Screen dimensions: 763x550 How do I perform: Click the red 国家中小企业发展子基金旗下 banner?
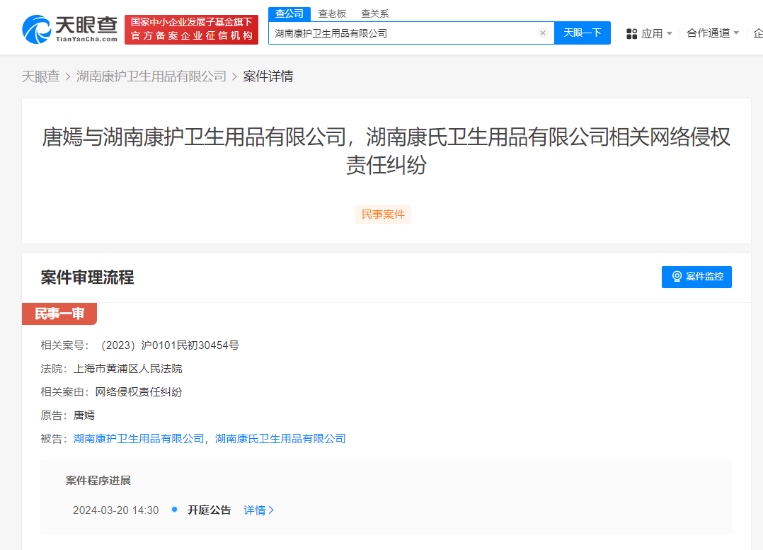tap(191, 30)
